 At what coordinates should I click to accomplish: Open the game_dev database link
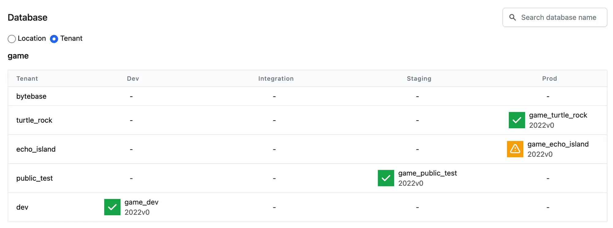pos(141,202)
